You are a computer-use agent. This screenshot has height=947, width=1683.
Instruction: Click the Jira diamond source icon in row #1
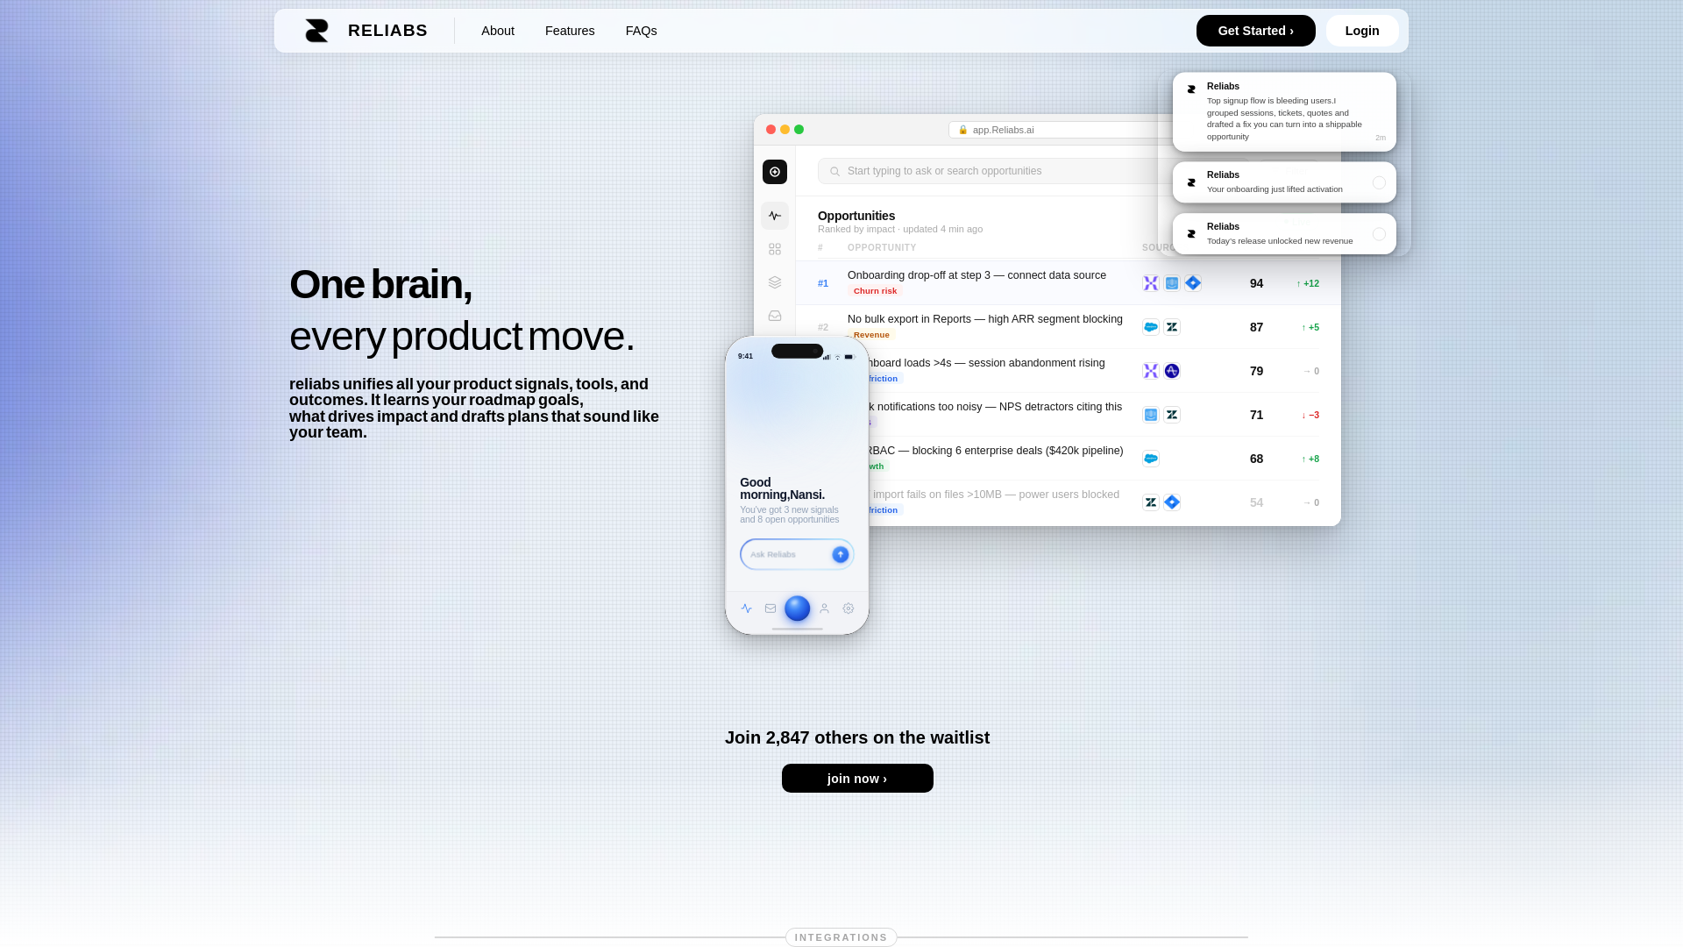pos(1193,283)
